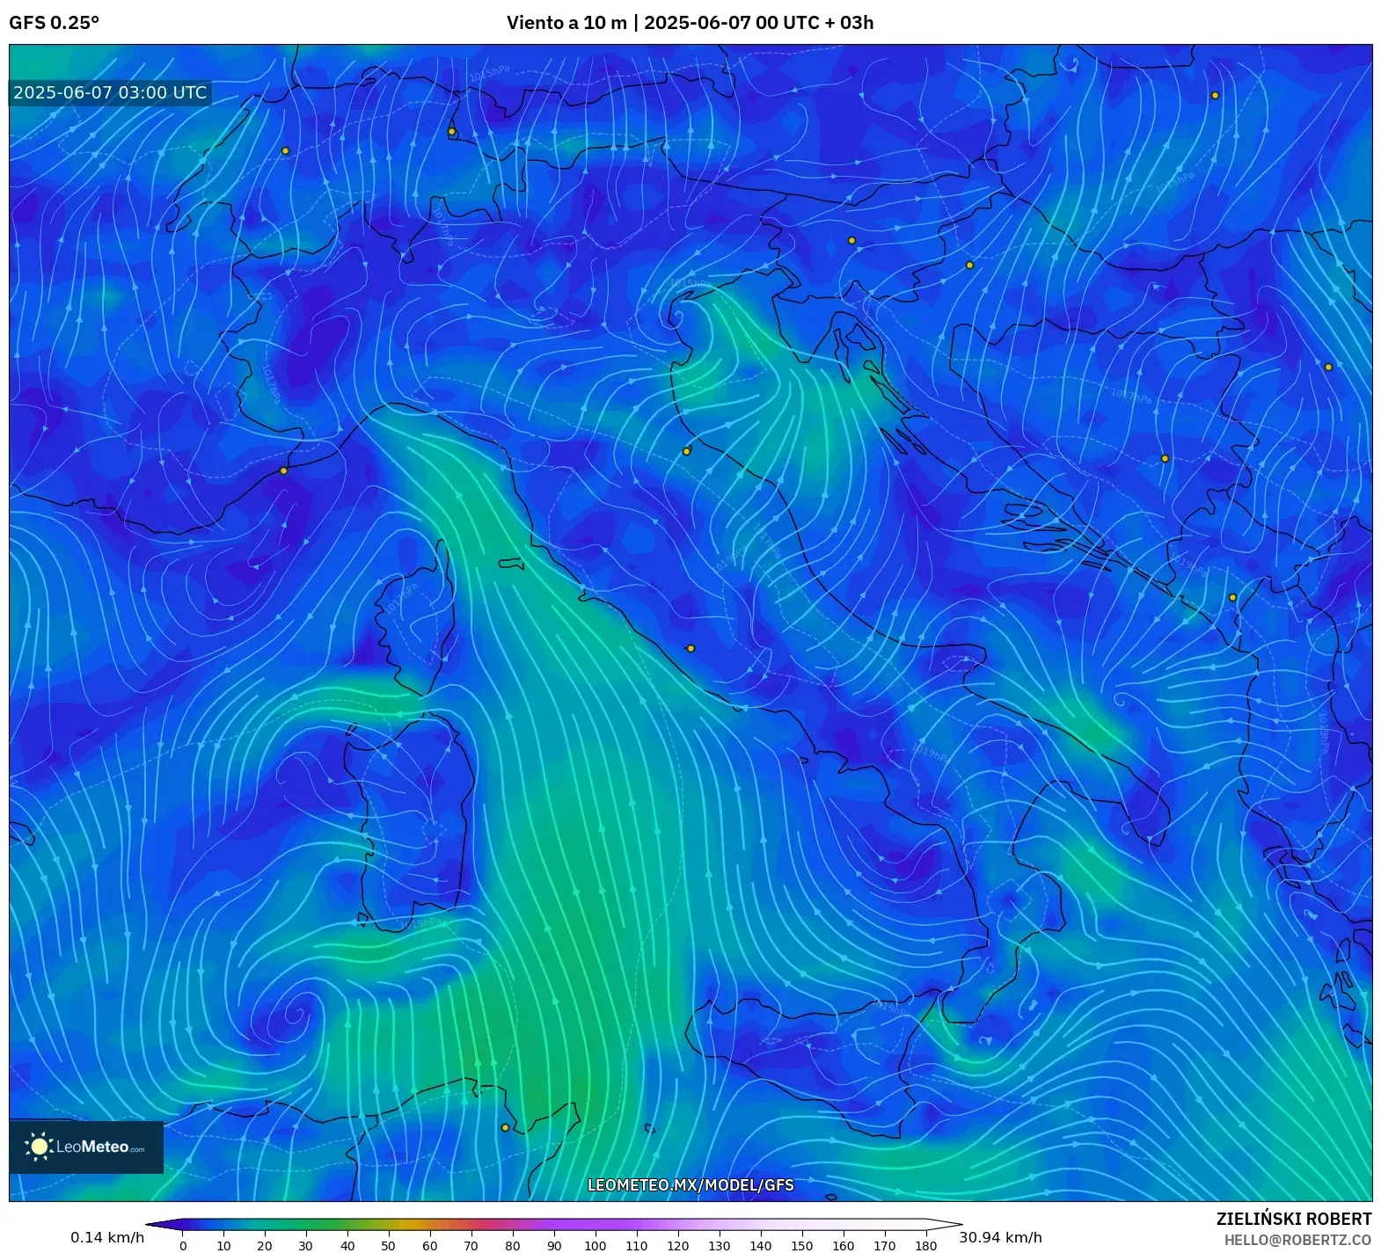
Task: Click the 30.94 km/h maximum value
Action: [1000, 1237]
